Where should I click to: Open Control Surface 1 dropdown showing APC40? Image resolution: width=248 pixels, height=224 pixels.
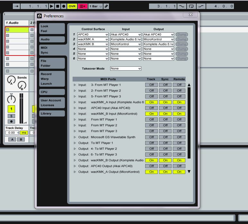click(93, 34)
